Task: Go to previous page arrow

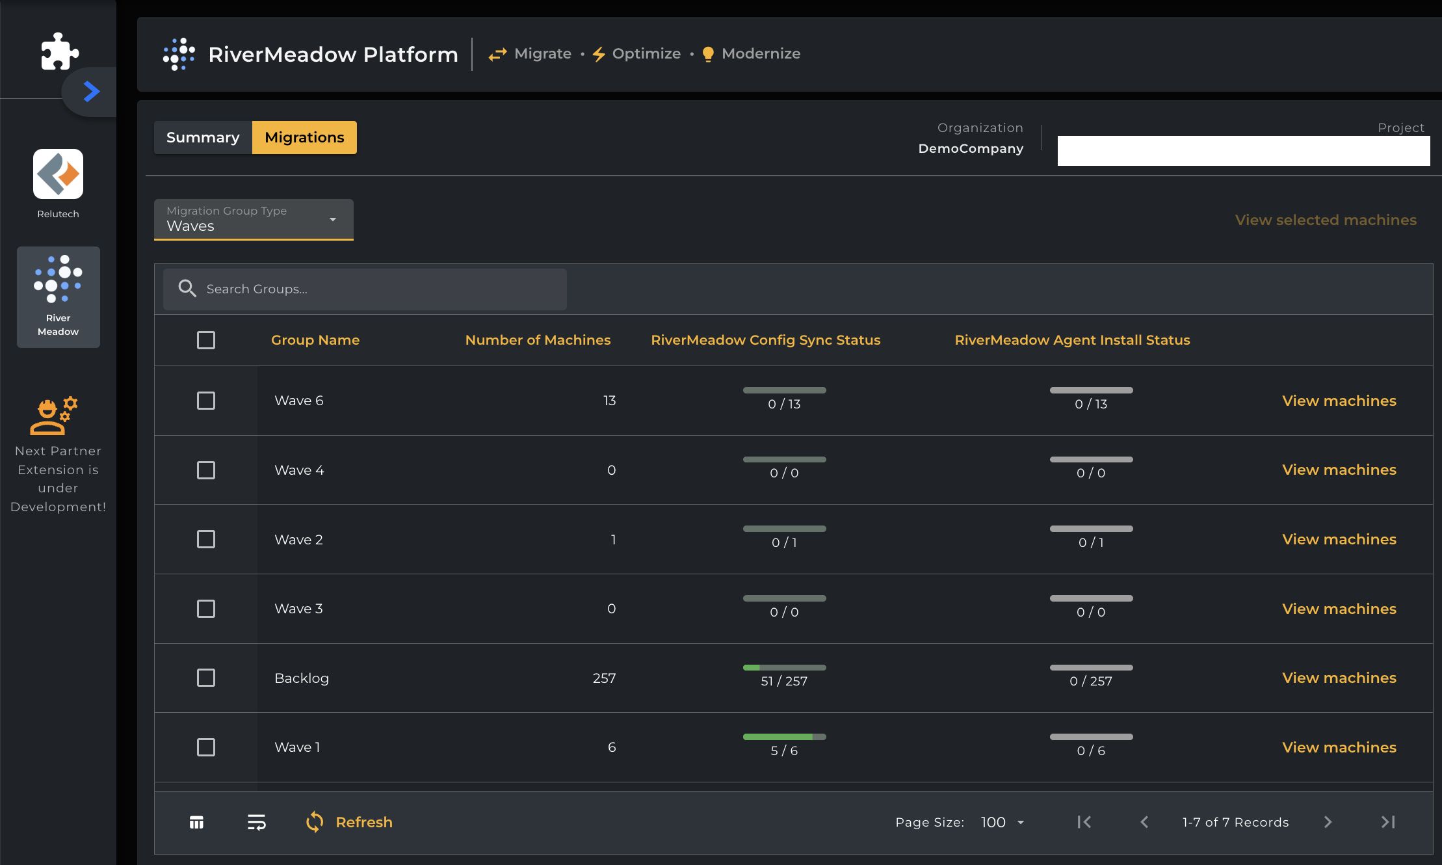Action: pos(1144,822)
